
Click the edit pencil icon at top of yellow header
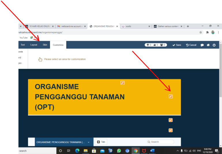pos(122,83)
